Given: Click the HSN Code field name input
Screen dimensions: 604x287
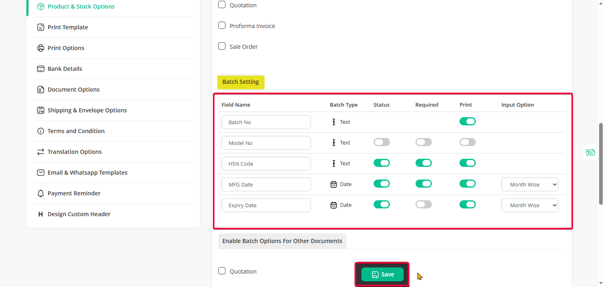Looking at the screenshot, I should [x=266, y=164].
